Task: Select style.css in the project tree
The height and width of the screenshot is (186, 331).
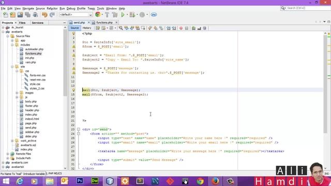Action: click(35, 84)
